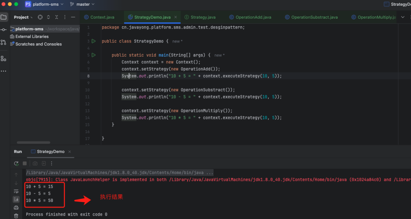Click console output line "10 * 5 = 50"

point(39,200)
